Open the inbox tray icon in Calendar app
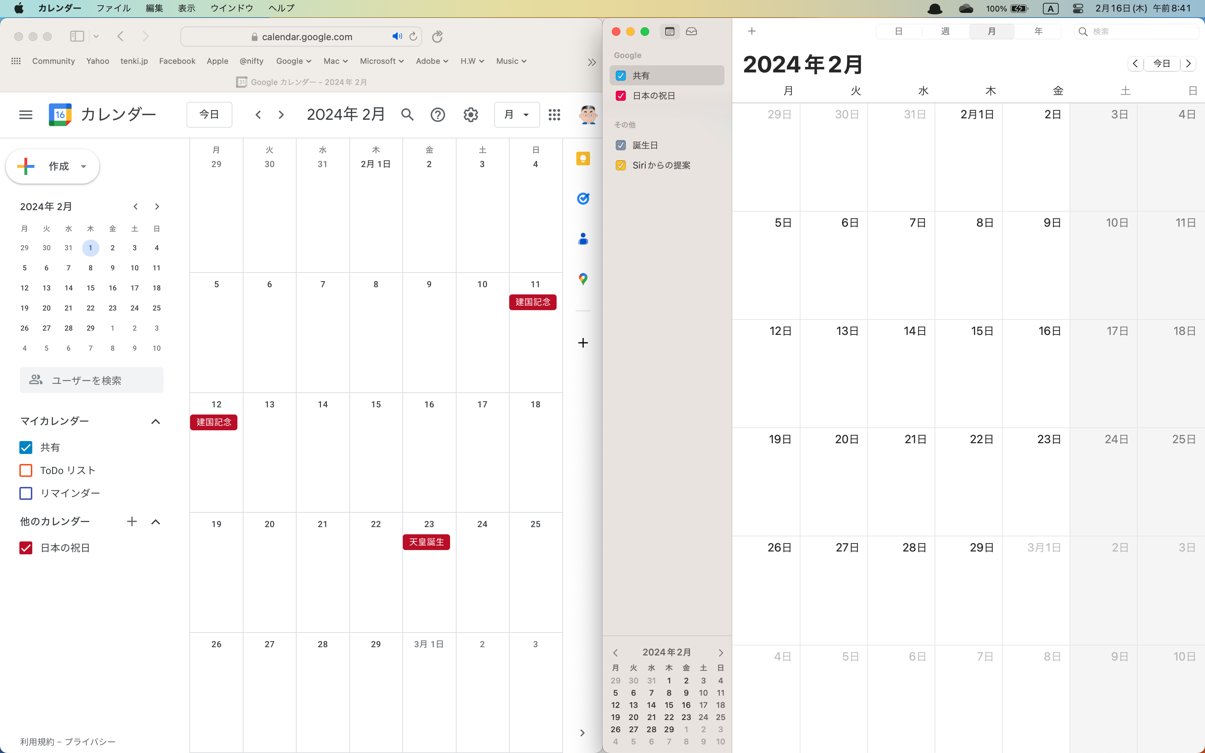 691,32
